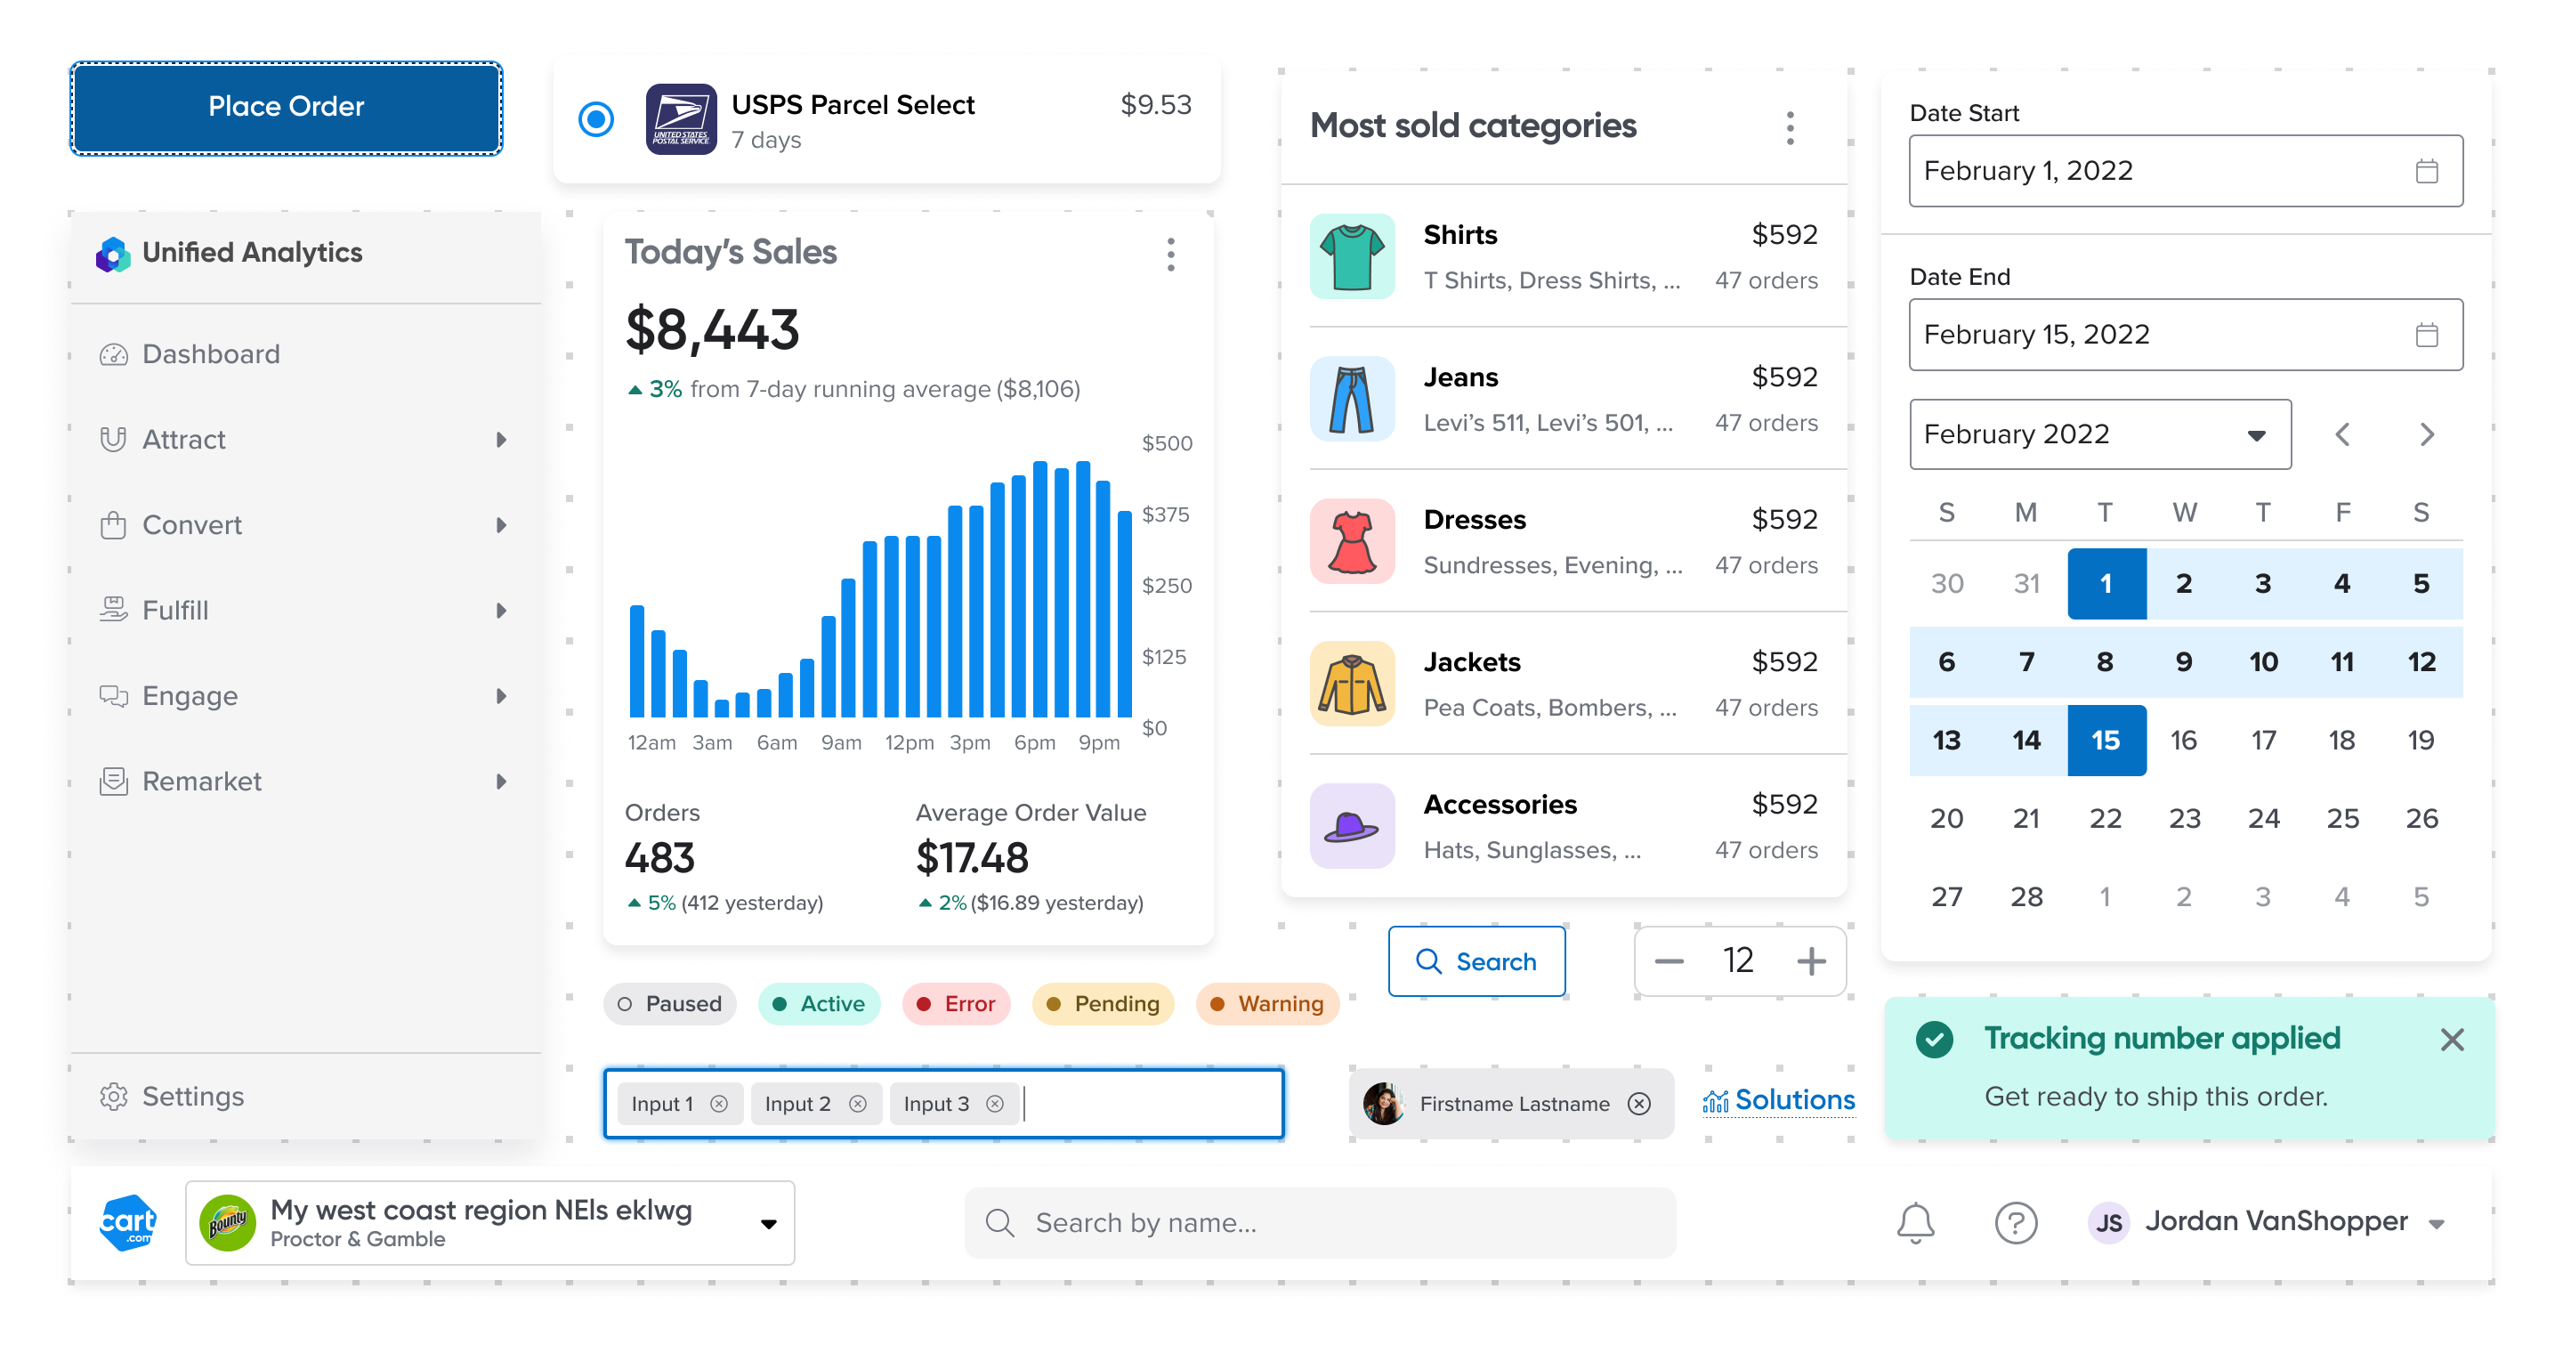Click the help question mark icon

point(2017,1221)
